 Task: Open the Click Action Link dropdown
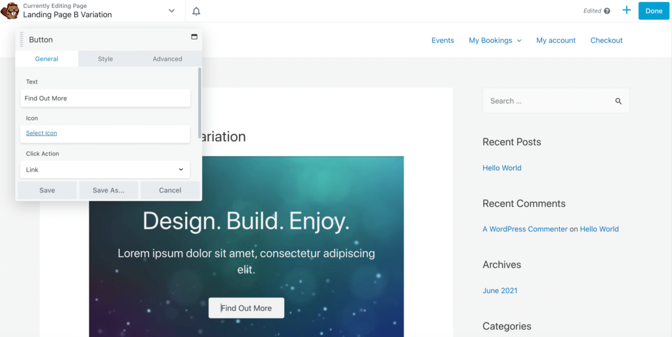click(x=105, y=169)
